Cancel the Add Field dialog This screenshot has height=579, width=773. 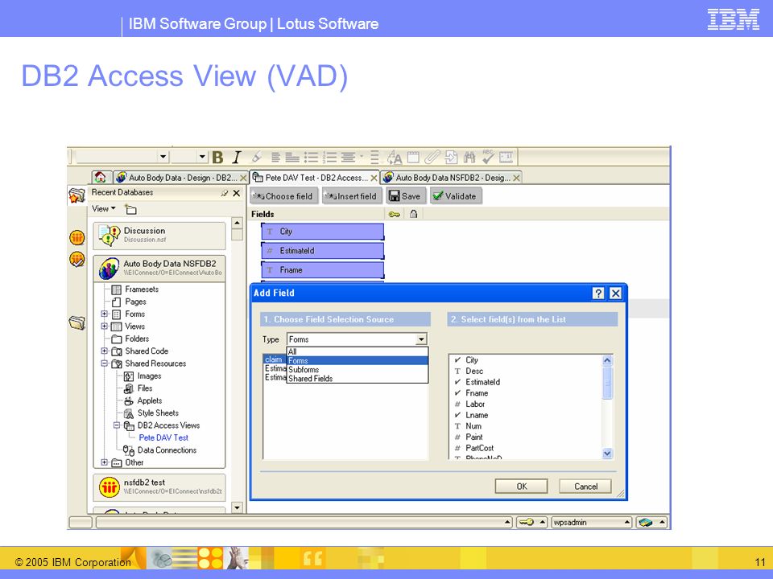[585, 487]
